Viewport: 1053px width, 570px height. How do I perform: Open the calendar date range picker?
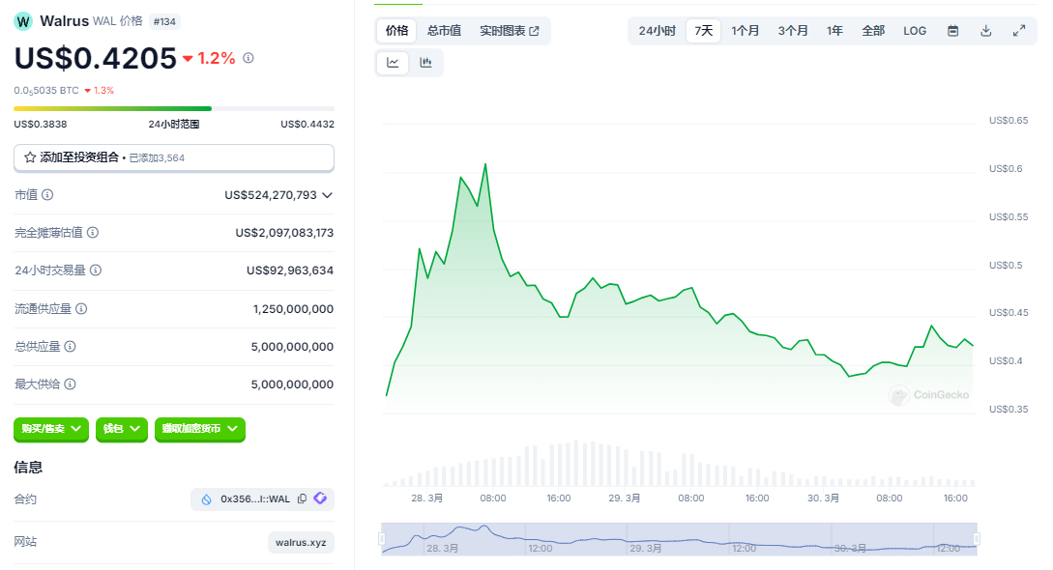(x=952, y=31)
